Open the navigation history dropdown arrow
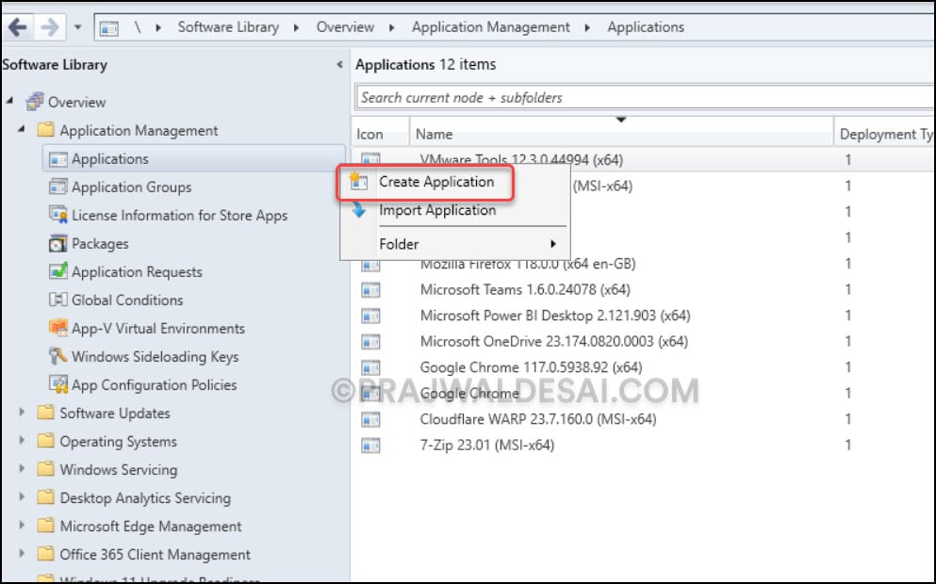The height and width of the screenshot is (584, 936). tap(77, 26)
